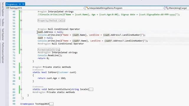This screenshot has width=189, height=106.
Task: Open the Server Explorer side panel
Action: [3, 9]
